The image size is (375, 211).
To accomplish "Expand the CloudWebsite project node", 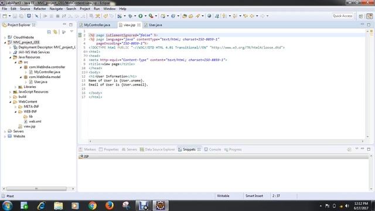I will (x=5, y=38).
